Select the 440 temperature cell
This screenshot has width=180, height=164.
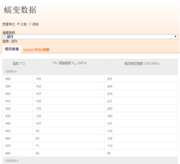click(8, 123)
